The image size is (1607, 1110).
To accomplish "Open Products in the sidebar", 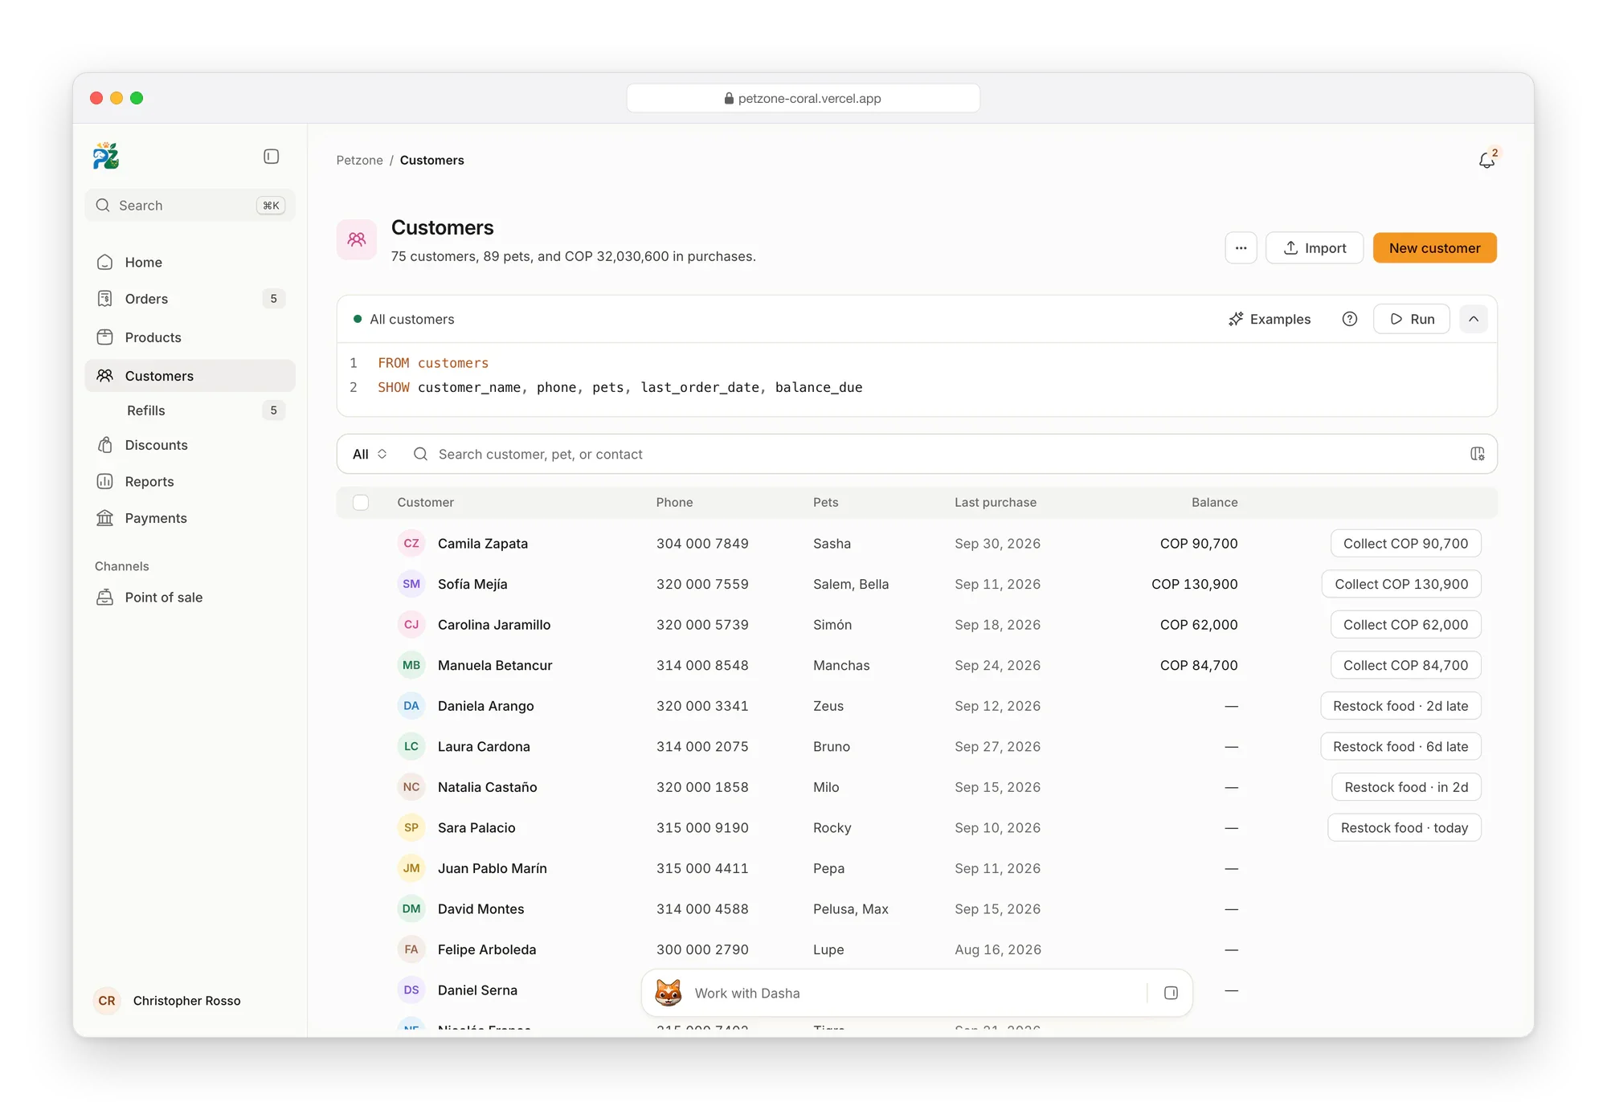I will click(190, 337).
